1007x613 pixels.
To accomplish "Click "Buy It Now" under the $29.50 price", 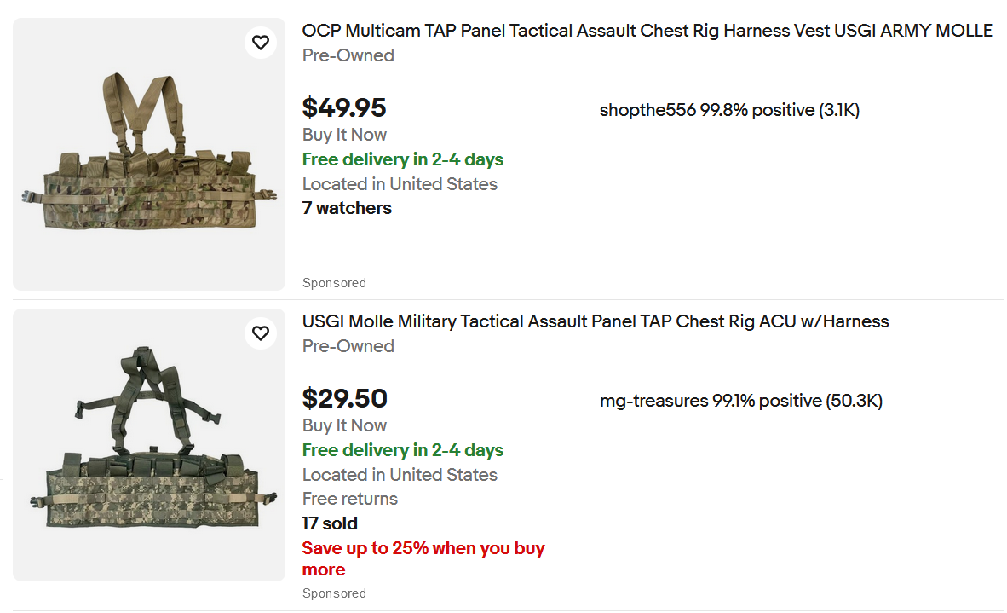I will [344, 425].
